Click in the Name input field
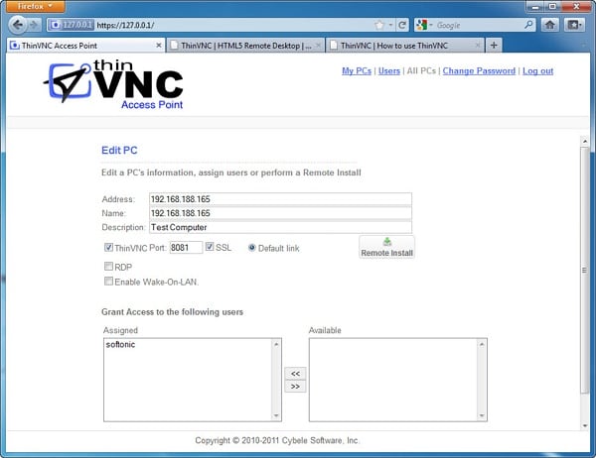The height and width of the screenshot is (458, 596). [x=280, y=213]
